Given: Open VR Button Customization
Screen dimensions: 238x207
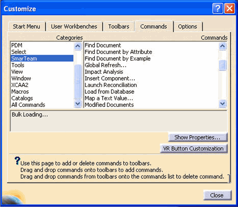Looking at the screenshot, I should (193, 148).
